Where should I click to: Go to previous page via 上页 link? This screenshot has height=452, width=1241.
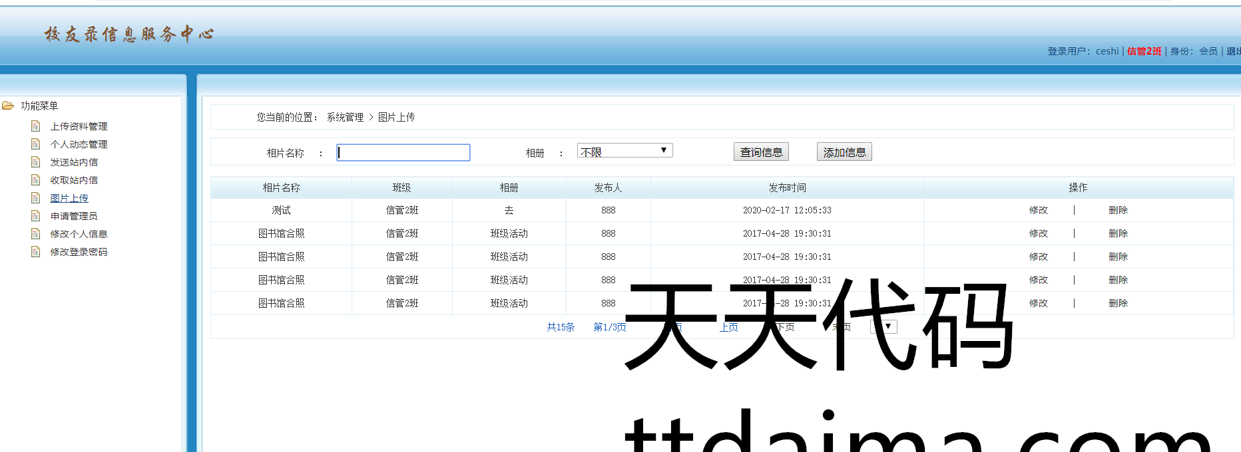729,327
